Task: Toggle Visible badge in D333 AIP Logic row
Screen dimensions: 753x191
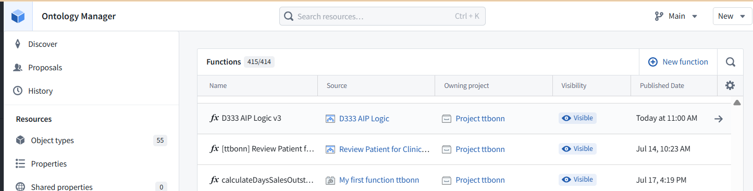Action: pos(577,118)
